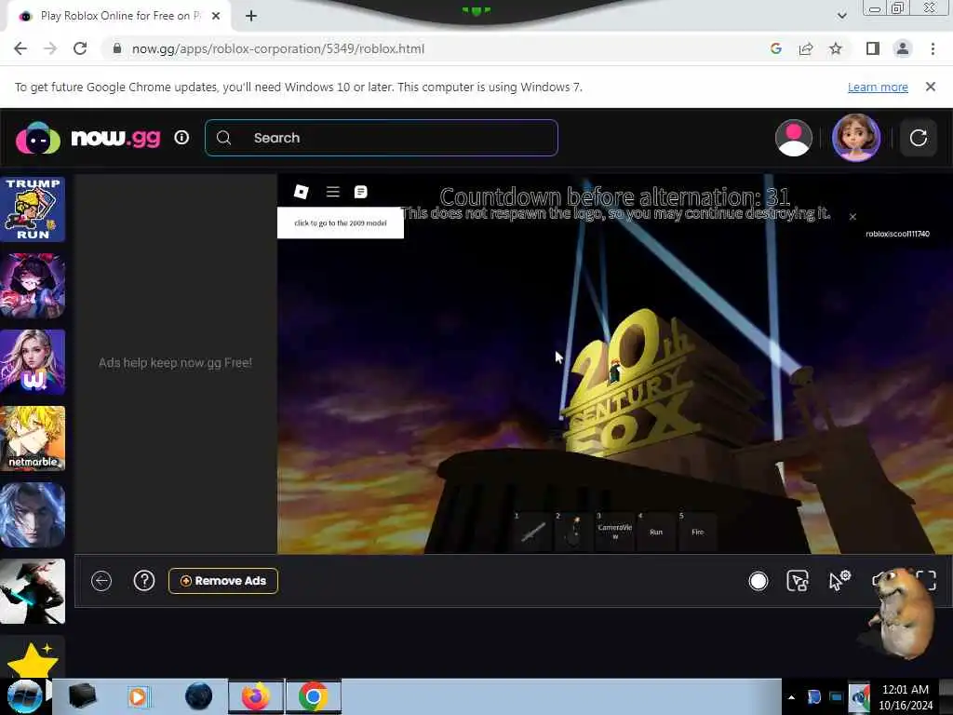
Task: Open the mouse cursor settings icon
Action: coord(839,581)
